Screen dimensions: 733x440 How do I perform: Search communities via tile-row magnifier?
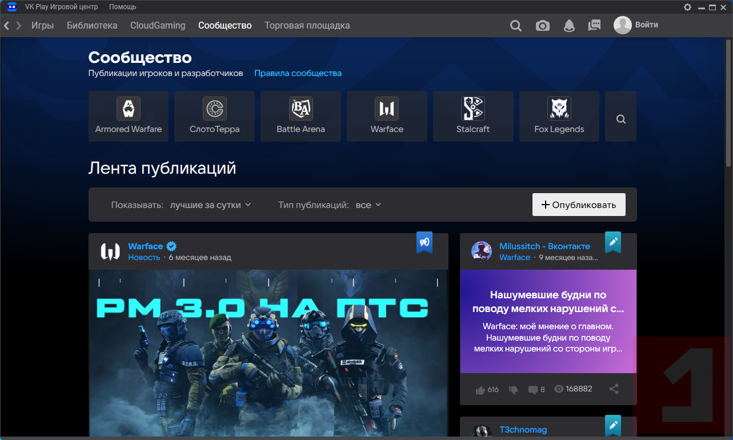(x=621, y=119)
